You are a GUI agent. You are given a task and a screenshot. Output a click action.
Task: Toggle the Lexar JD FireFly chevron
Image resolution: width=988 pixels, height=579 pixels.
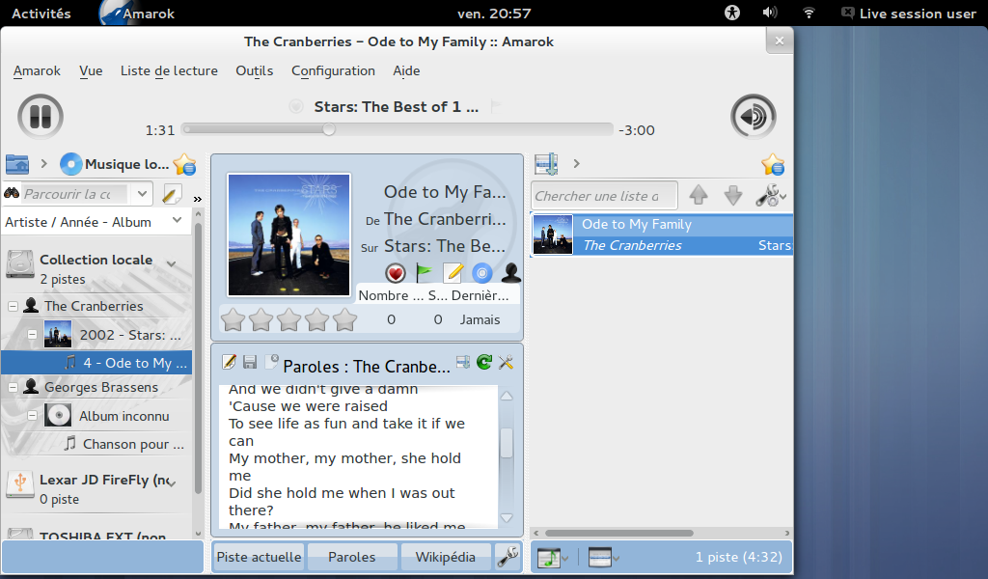172,483
